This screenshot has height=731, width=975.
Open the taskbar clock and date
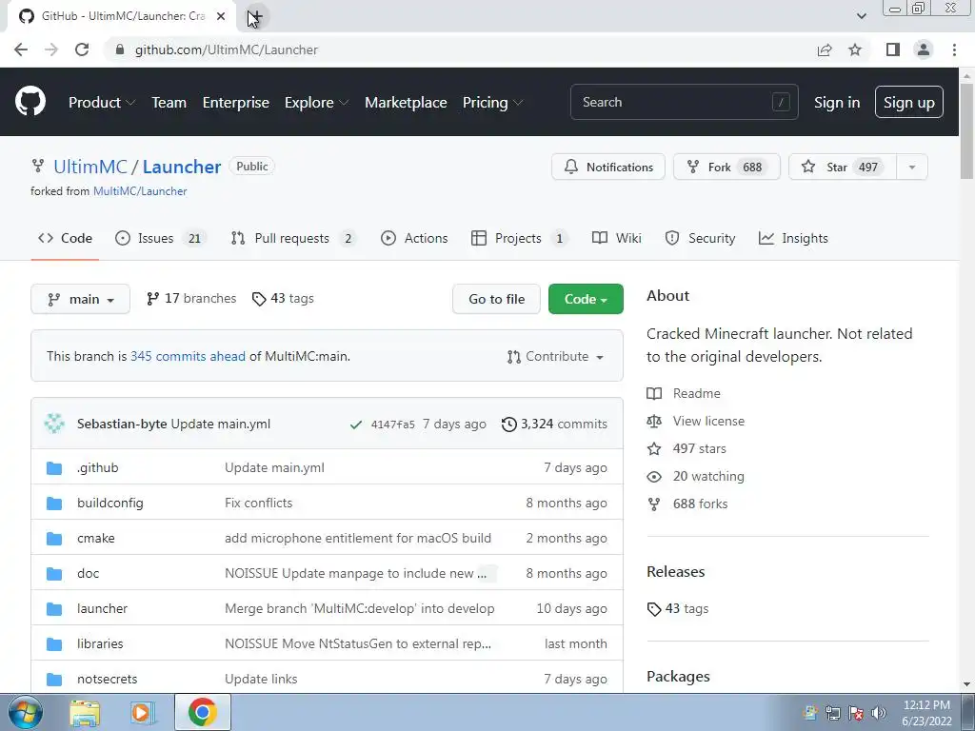tap(926, 713)
